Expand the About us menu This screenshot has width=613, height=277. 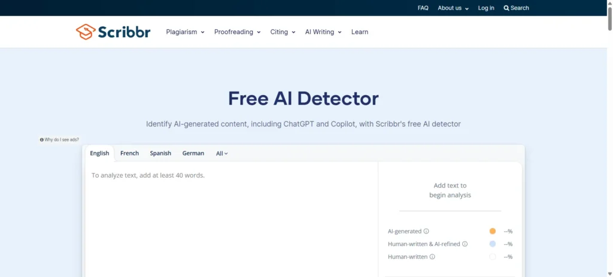pos(453,8)
